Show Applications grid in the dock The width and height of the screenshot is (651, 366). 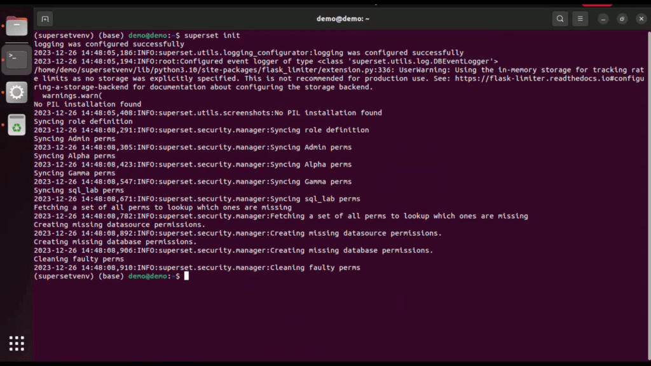tap(17, 343)
